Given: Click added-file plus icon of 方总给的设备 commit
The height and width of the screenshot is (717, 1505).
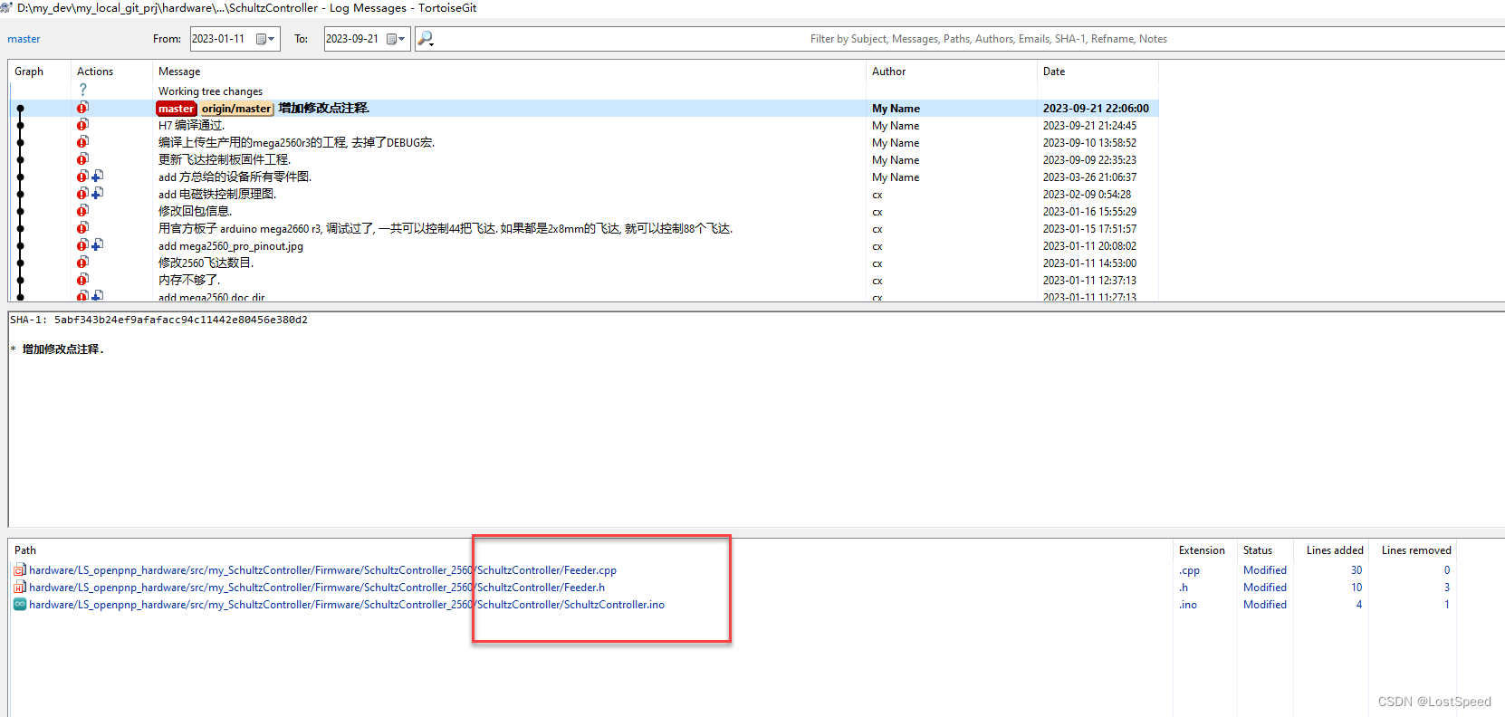Looking at the screenshot, I should [97, 177].
